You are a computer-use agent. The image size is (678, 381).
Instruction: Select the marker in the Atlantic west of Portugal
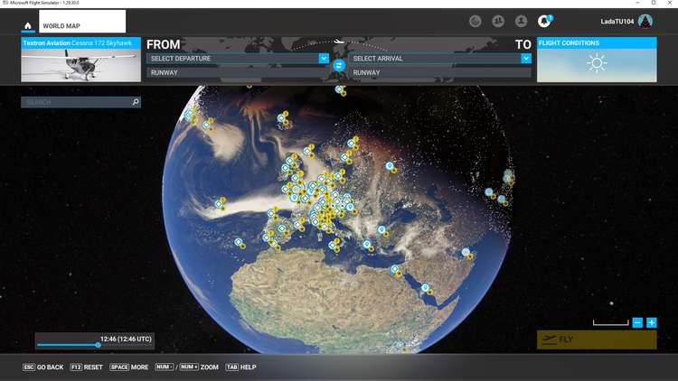[x=239, y=242]
